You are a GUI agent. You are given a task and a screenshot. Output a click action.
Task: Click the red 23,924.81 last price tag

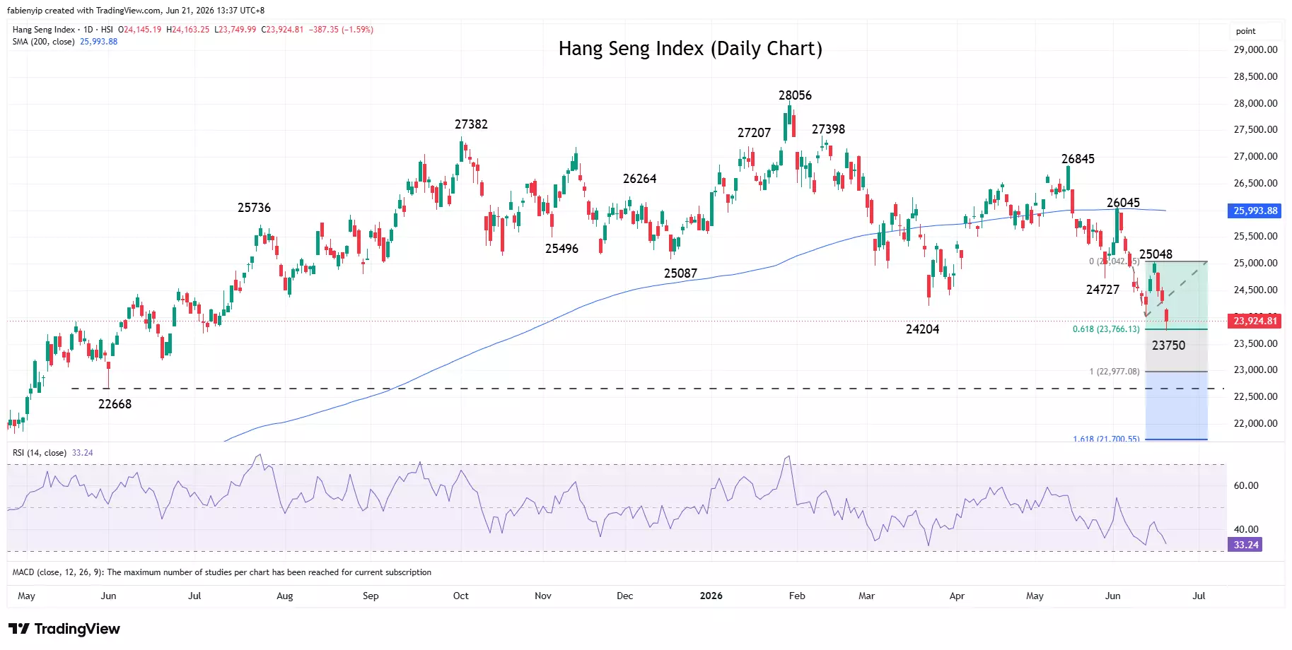(x=1255, y=321)
